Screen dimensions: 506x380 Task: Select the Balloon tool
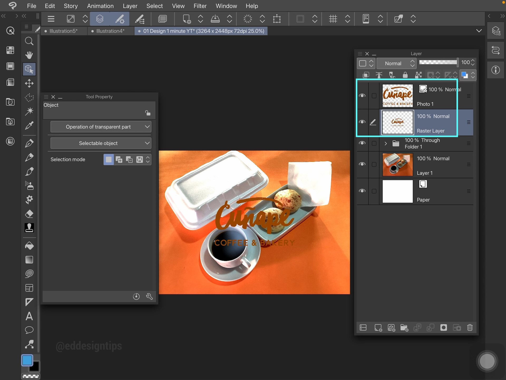point(29,330)
